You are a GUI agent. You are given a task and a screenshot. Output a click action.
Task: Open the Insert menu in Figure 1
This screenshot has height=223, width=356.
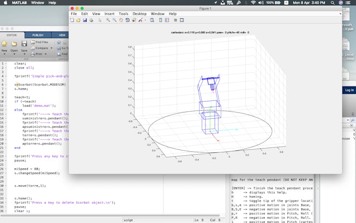point(109,14)
